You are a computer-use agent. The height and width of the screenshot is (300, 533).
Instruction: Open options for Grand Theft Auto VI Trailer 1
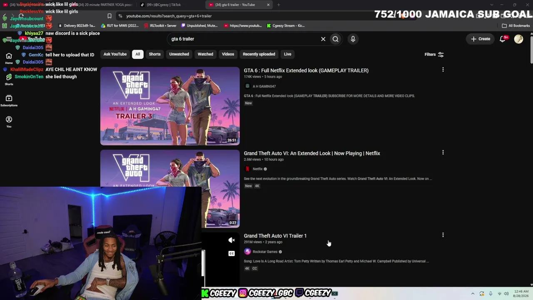click(x=443, y=235)
